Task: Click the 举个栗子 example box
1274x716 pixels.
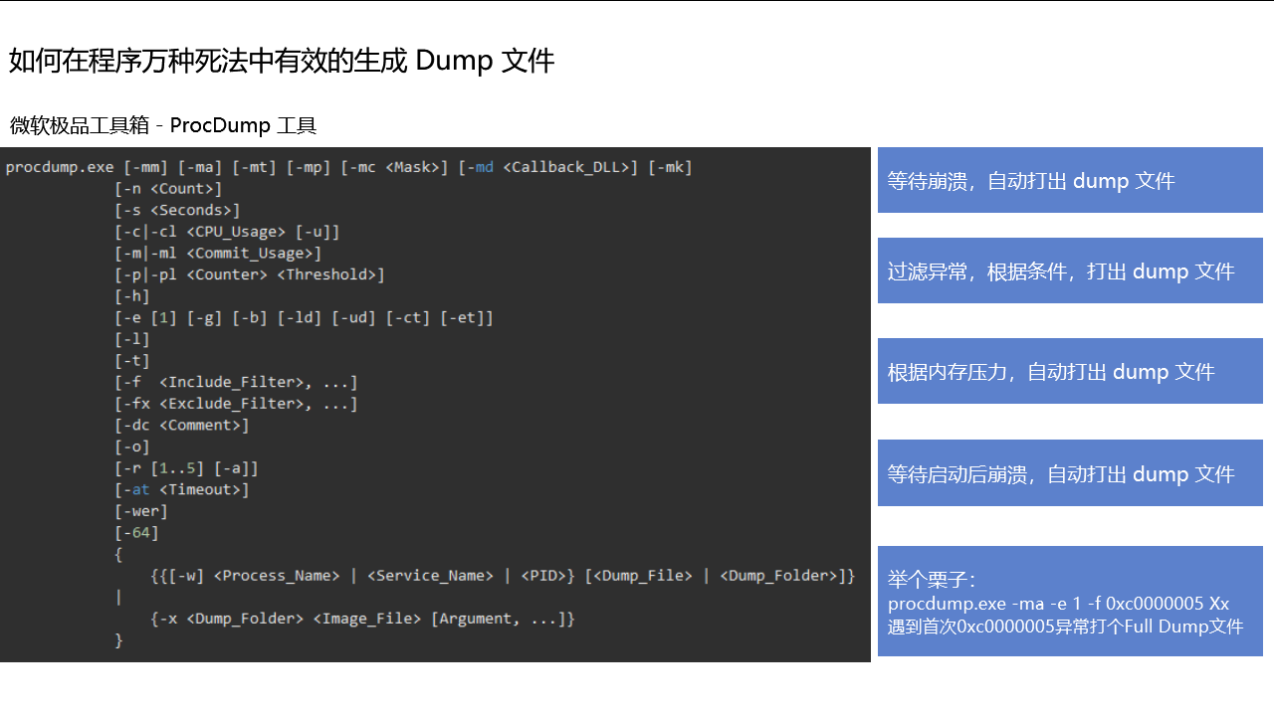Action: 1069,602
